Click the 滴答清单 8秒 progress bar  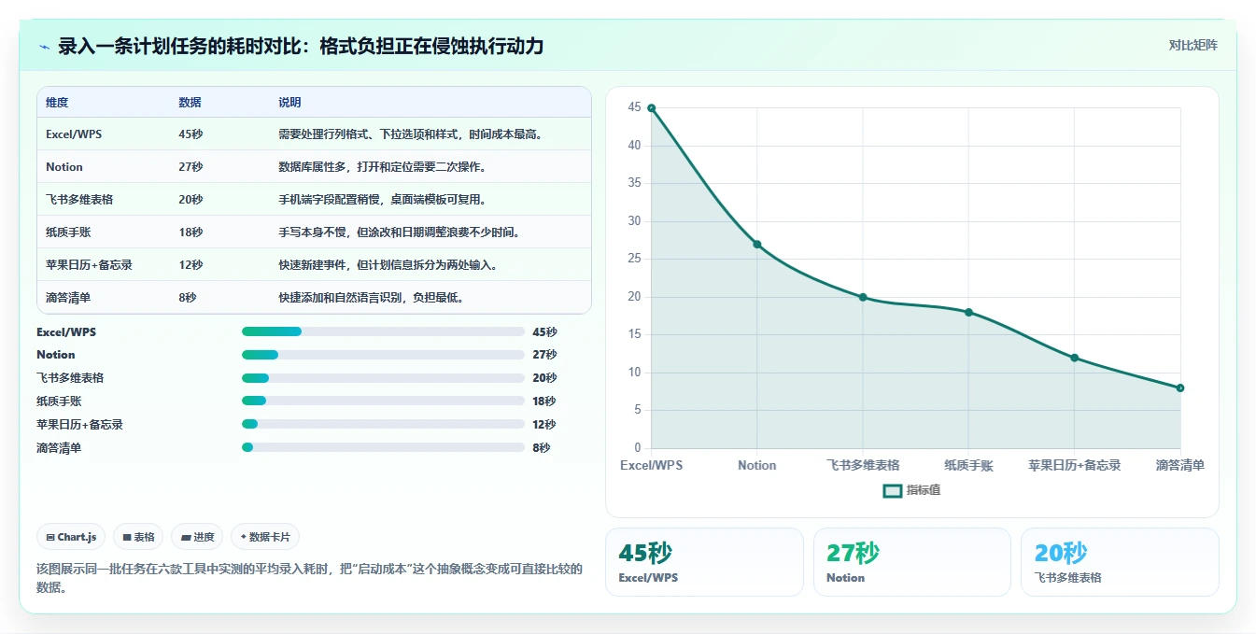coord(383,448)
